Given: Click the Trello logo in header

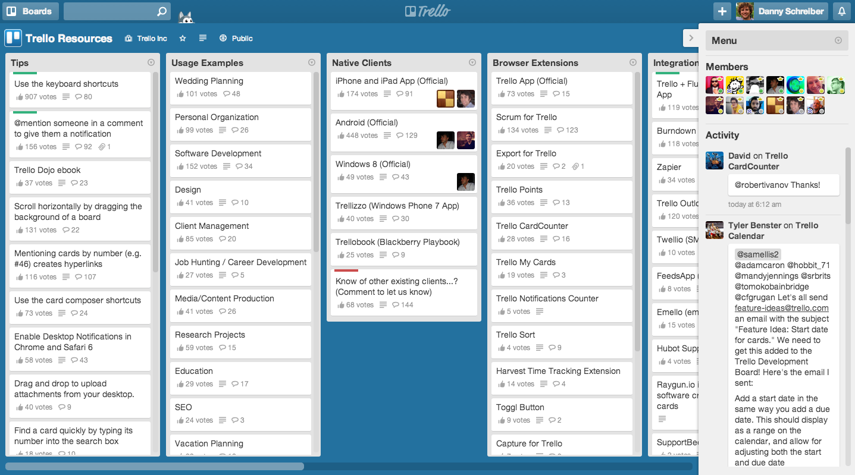Looking at the screenshot, I should [427, 11].
